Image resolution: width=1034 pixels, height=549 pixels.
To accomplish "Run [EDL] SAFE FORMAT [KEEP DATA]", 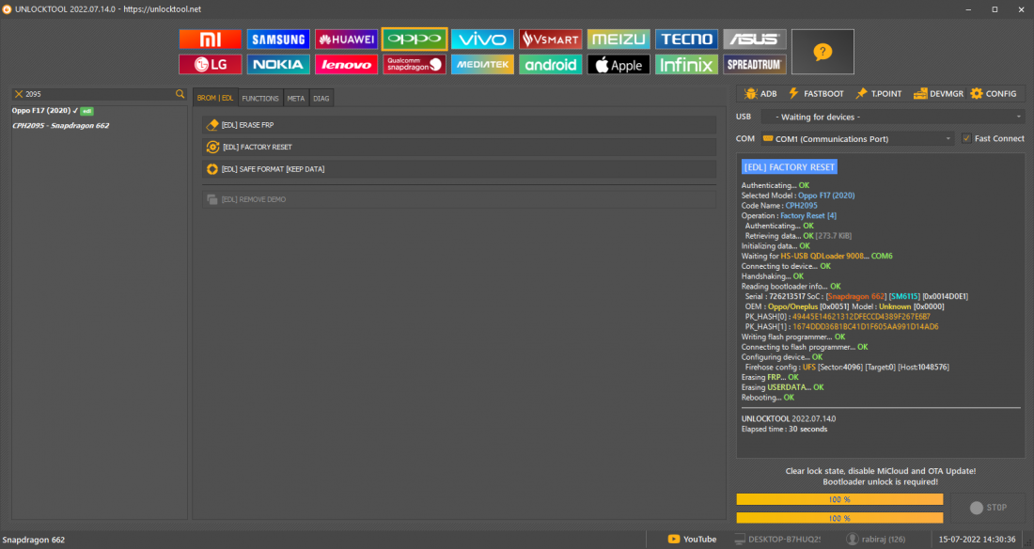I will click(x=459, y=169).
